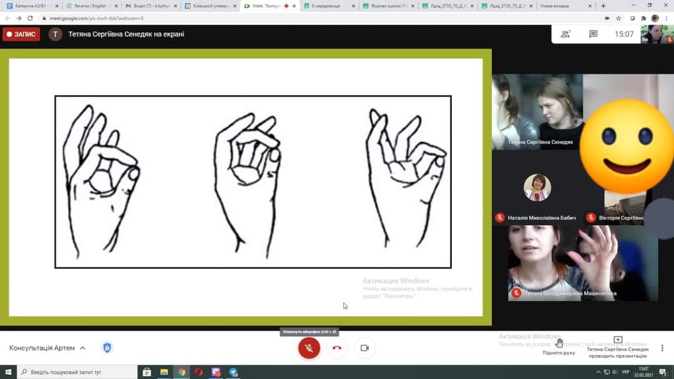The width and height of the screenshot is (674, 379).
Task: Expand the Консультація Артем meeting details
Action: (x=47, y=348)
